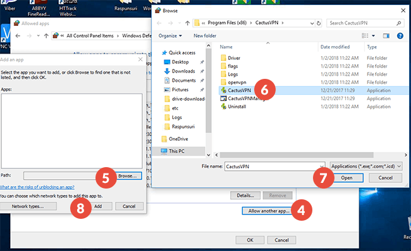Click the navigation pane vertical scrollbar
This screenshot has height=251, width=411.
(x=209, y=91)
